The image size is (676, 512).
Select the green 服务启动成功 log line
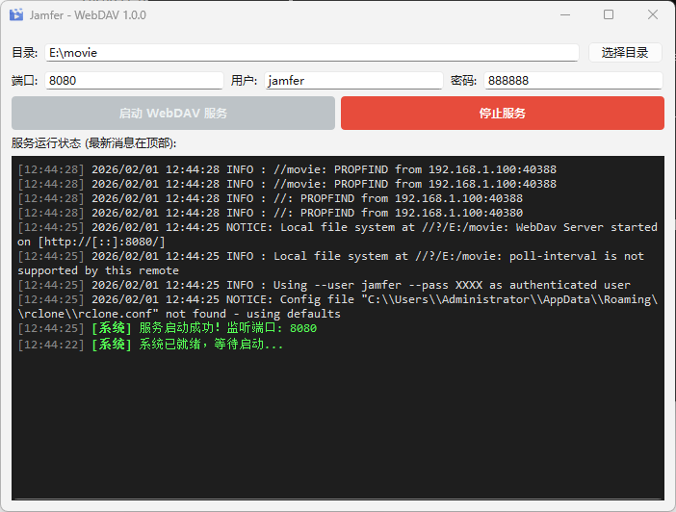[x=203, y=328]
